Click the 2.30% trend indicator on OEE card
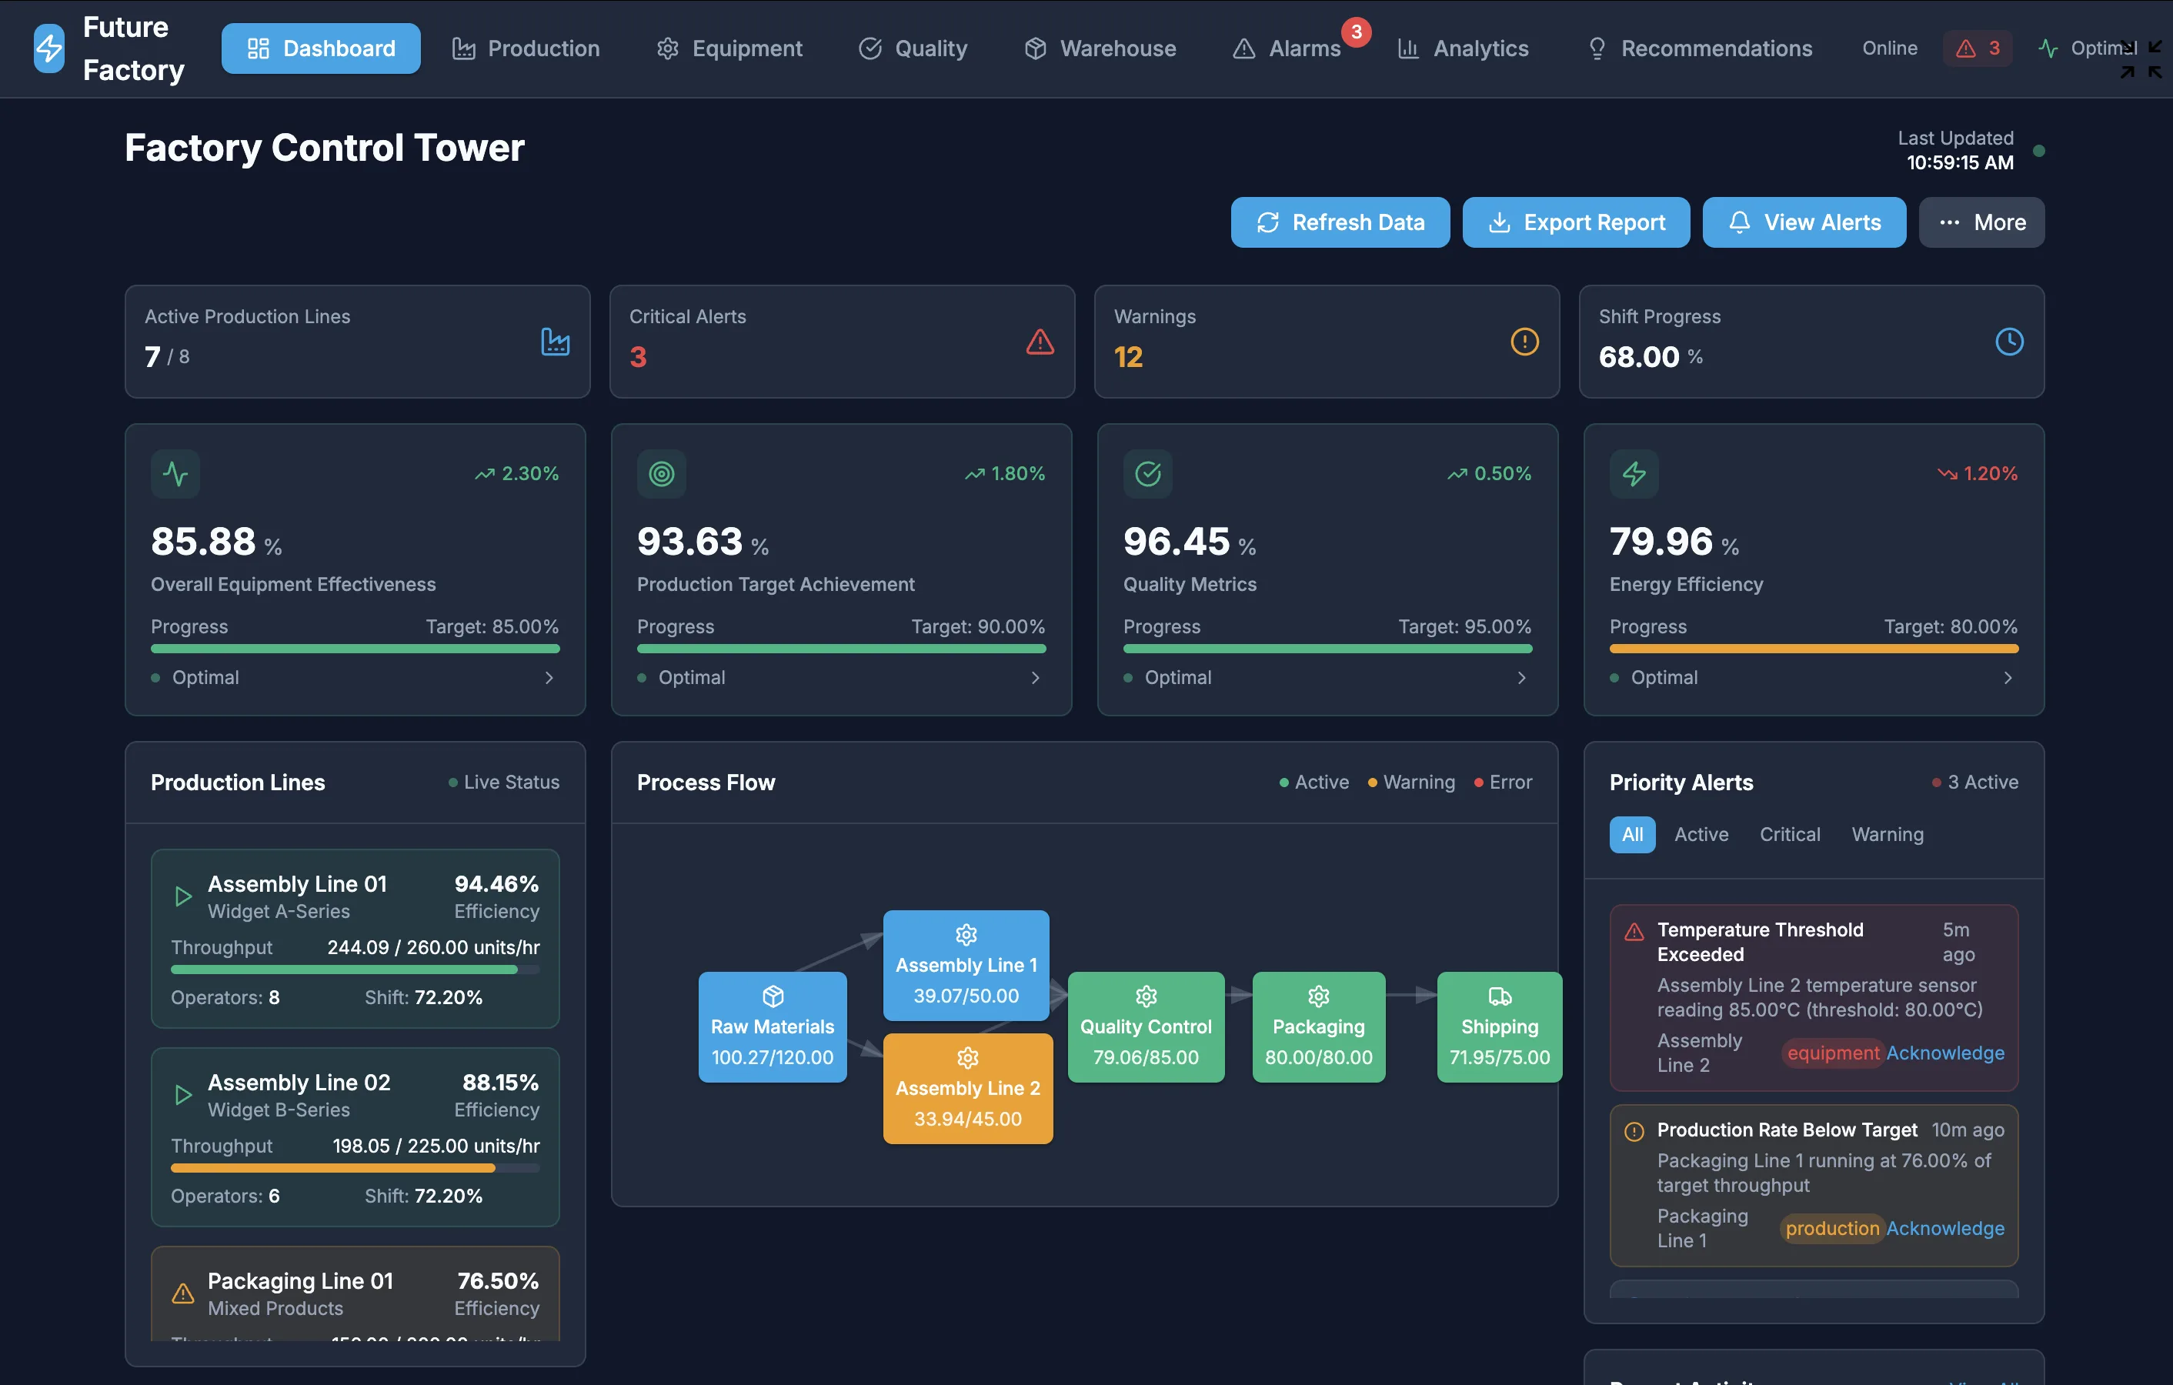 tap(517, 474)
